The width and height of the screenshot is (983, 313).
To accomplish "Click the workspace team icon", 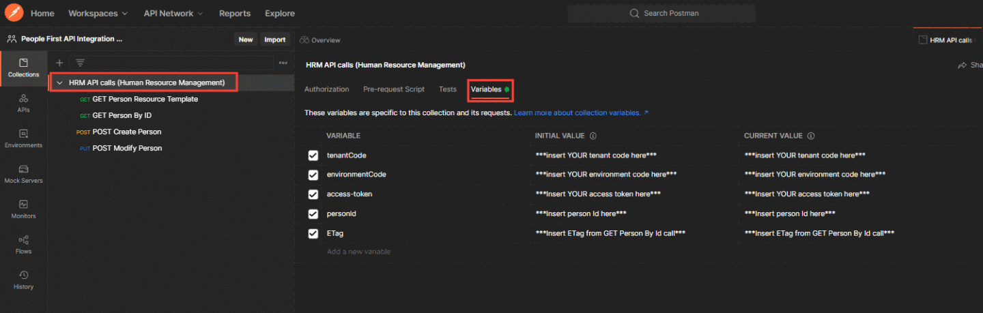I will pos(12,39).
